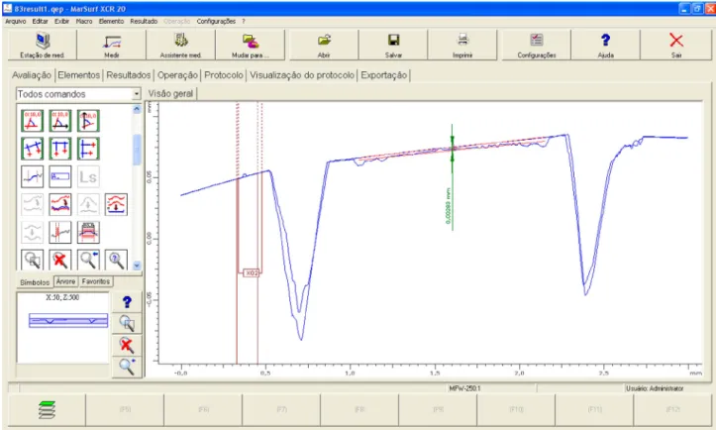Image resolution: width=716 pixels, height=430 pixels.
Task: Open a file with Abrir
Action: point(324,45)
